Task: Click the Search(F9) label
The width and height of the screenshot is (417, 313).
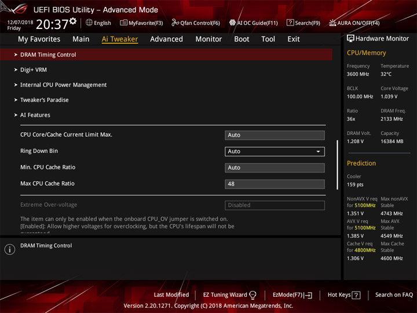Action: point(308,23)
